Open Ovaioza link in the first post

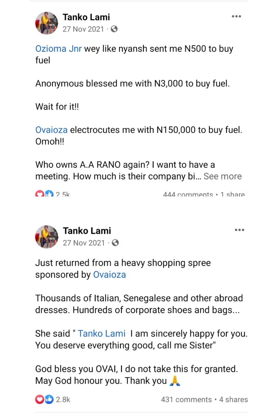[51, 130]
